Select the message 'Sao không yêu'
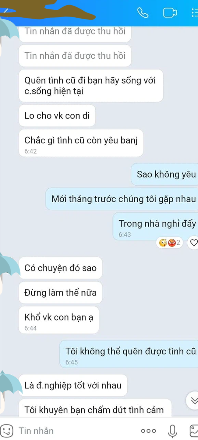The height and width of the screenshot is (440, 198). (165, 174)
